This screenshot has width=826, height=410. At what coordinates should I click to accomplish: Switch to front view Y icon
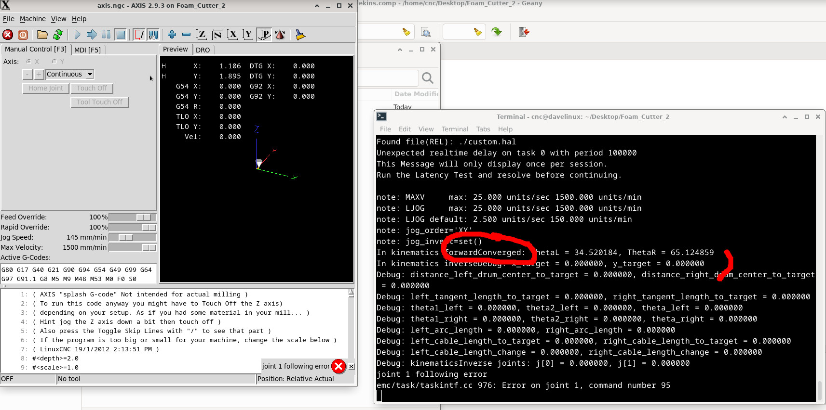248,35
